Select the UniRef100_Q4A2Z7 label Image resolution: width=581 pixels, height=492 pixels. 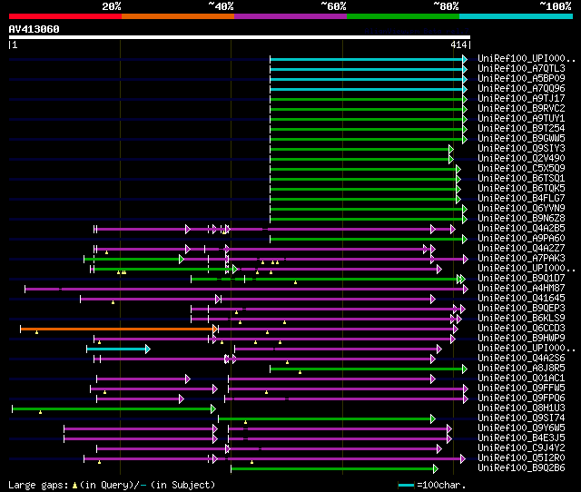[x=521, y=249]
